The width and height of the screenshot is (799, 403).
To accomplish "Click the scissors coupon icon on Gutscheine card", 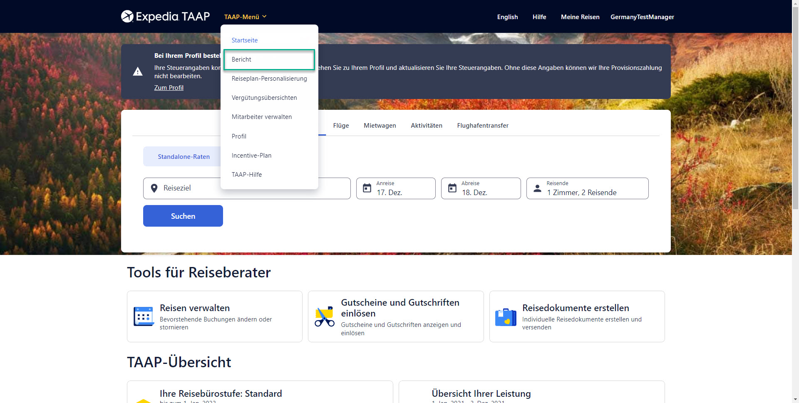I will pos(325,316).
